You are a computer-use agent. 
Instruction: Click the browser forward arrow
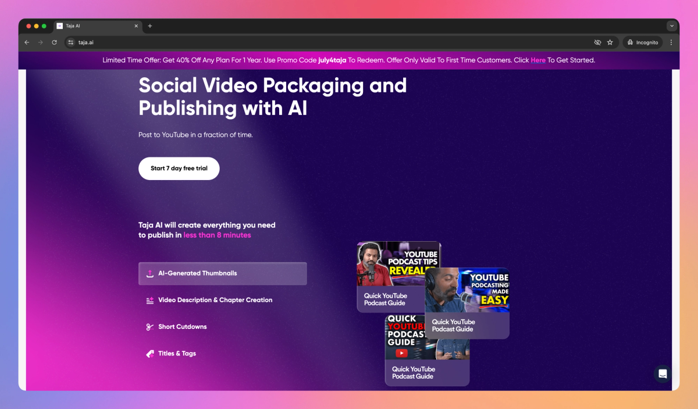pyautogui.click(x=41, y=42)
